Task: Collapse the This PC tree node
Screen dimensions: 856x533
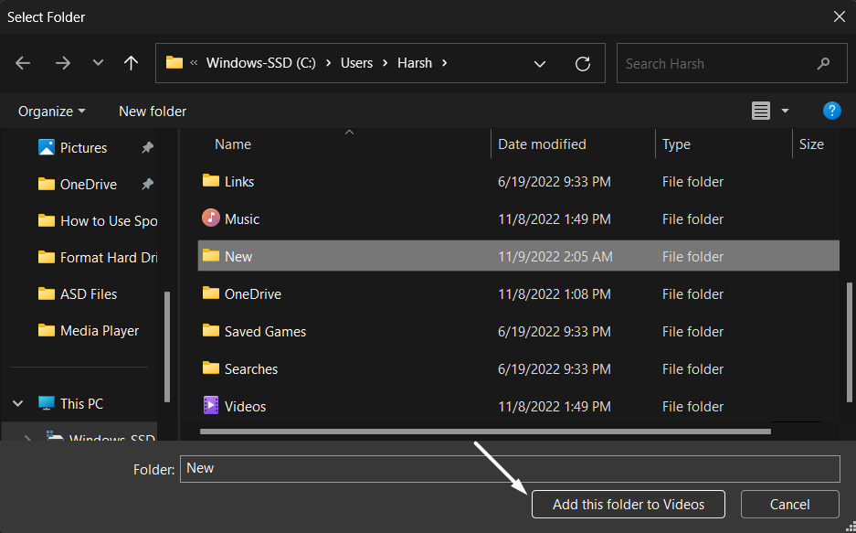Action: pyautogui.click(x=18, y=403)
